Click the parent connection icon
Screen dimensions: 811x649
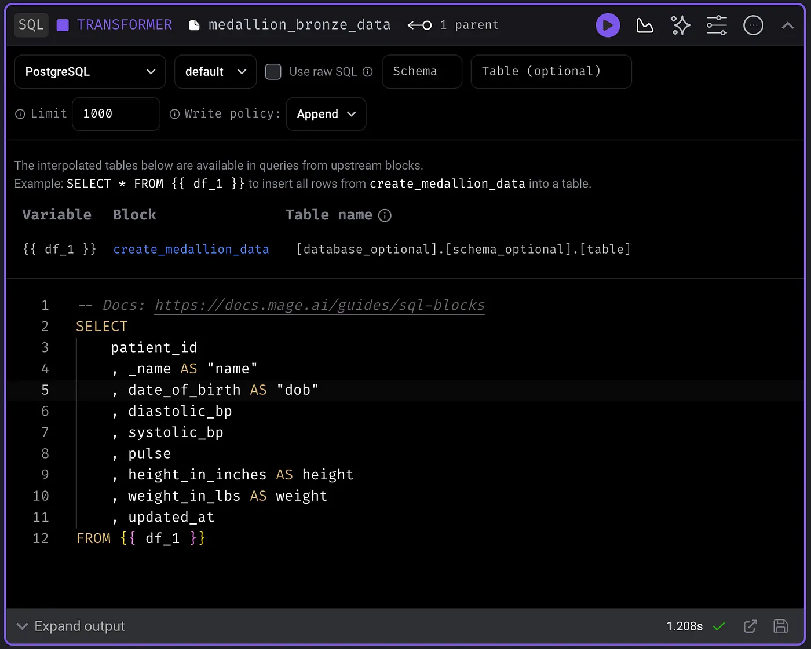[x=419, y=25]
